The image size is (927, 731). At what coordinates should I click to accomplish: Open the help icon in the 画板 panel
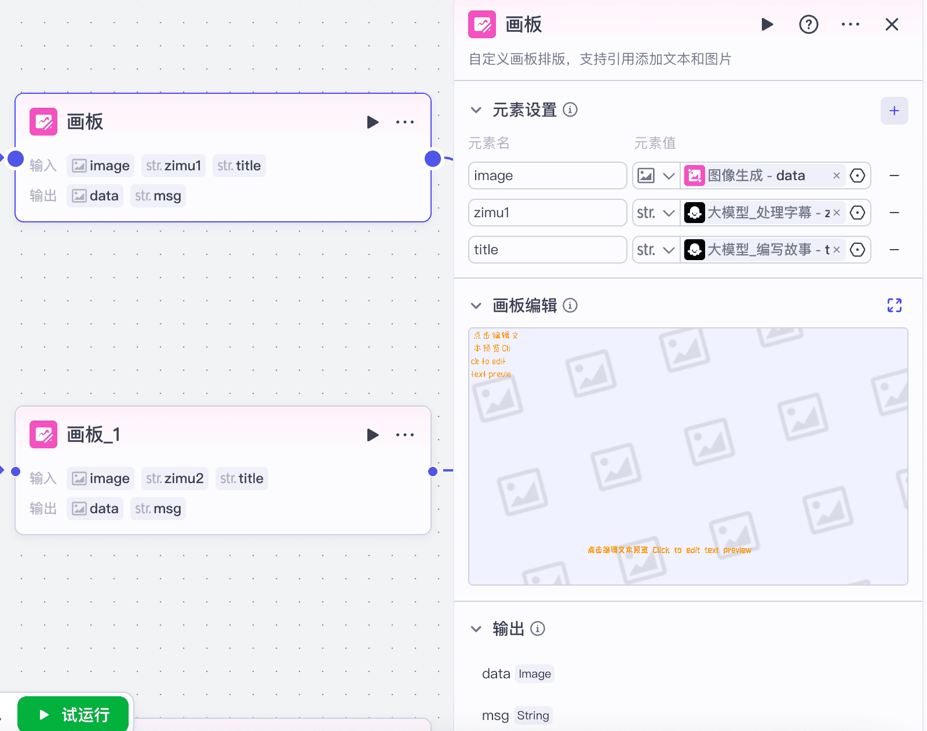point(808,24)
